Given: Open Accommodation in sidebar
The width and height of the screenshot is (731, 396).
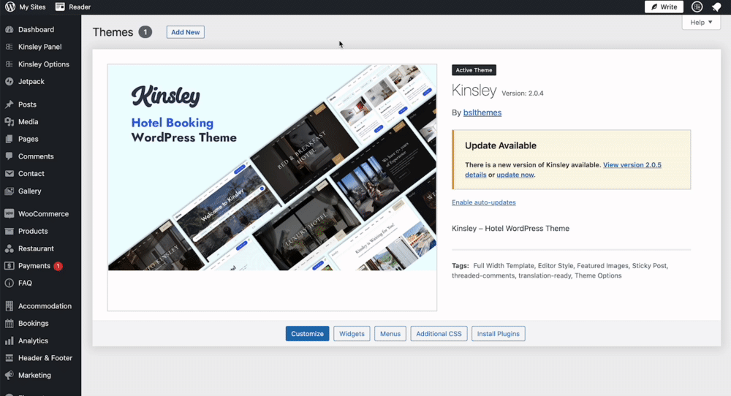Looking at the screenshot, I should coord(45,306).
